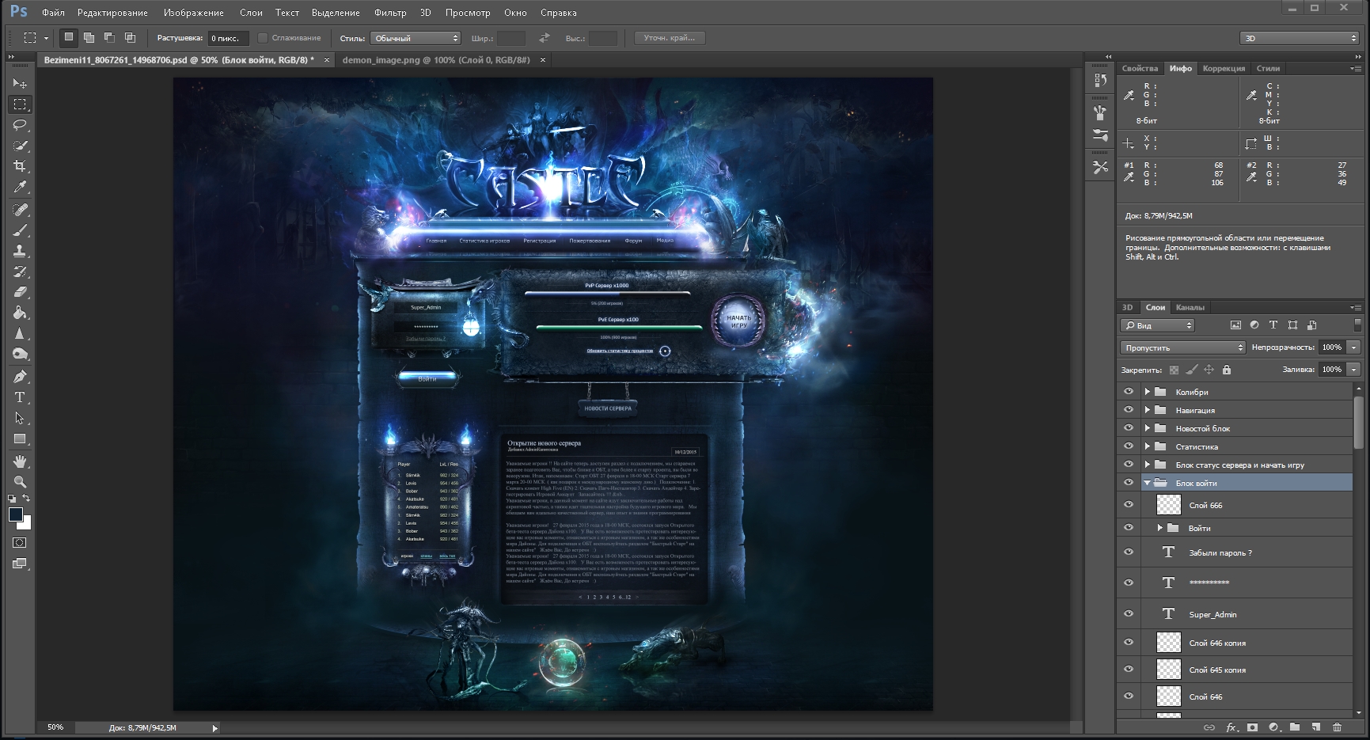
Task: Toggle Quick Mask mode
Action: click(21, 543)
